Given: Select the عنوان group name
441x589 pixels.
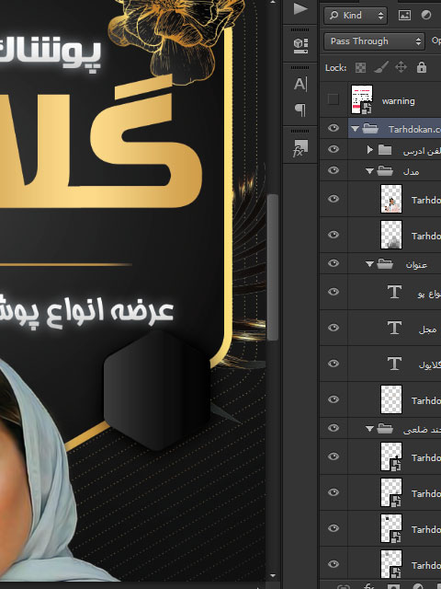Looking at the screenshot, I should coord(416,265).
